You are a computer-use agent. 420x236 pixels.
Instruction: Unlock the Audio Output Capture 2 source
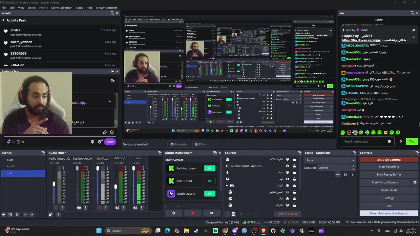[294, 166]
